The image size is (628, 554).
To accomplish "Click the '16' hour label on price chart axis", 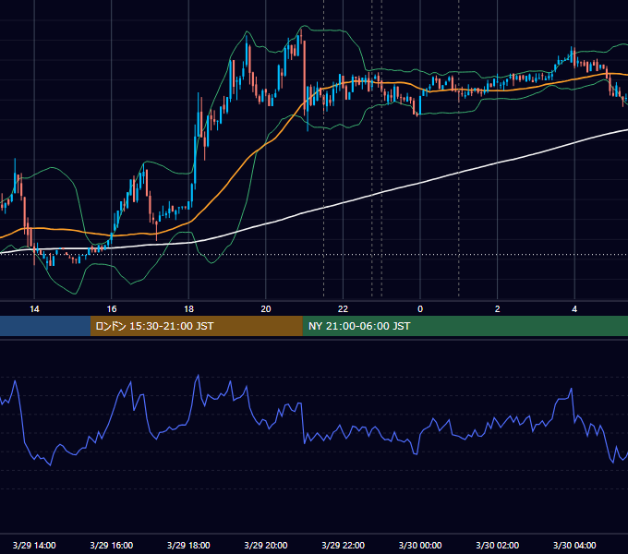I will coord(112,309).
